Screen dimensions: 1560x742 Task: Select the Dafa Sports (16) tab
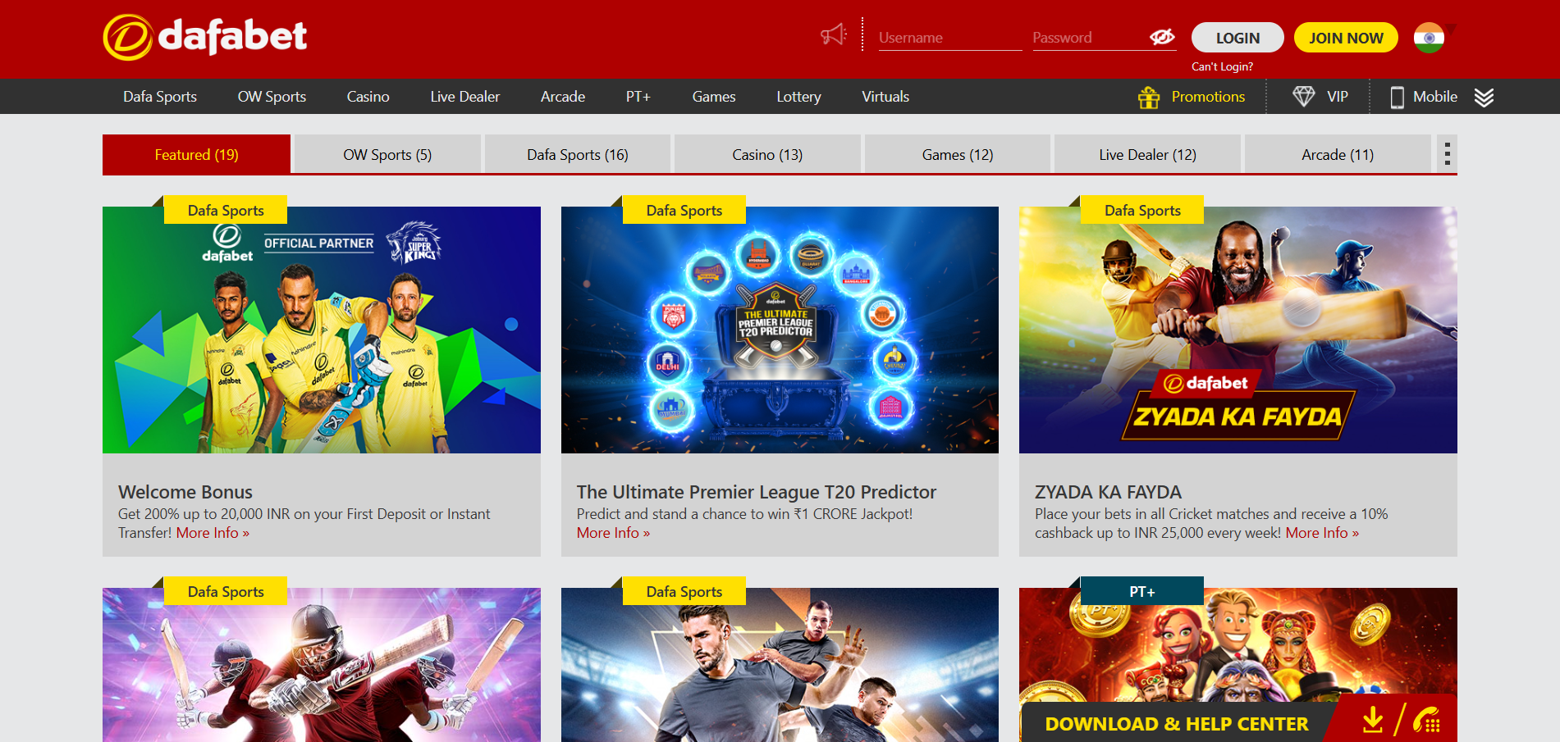pos(578,154)
